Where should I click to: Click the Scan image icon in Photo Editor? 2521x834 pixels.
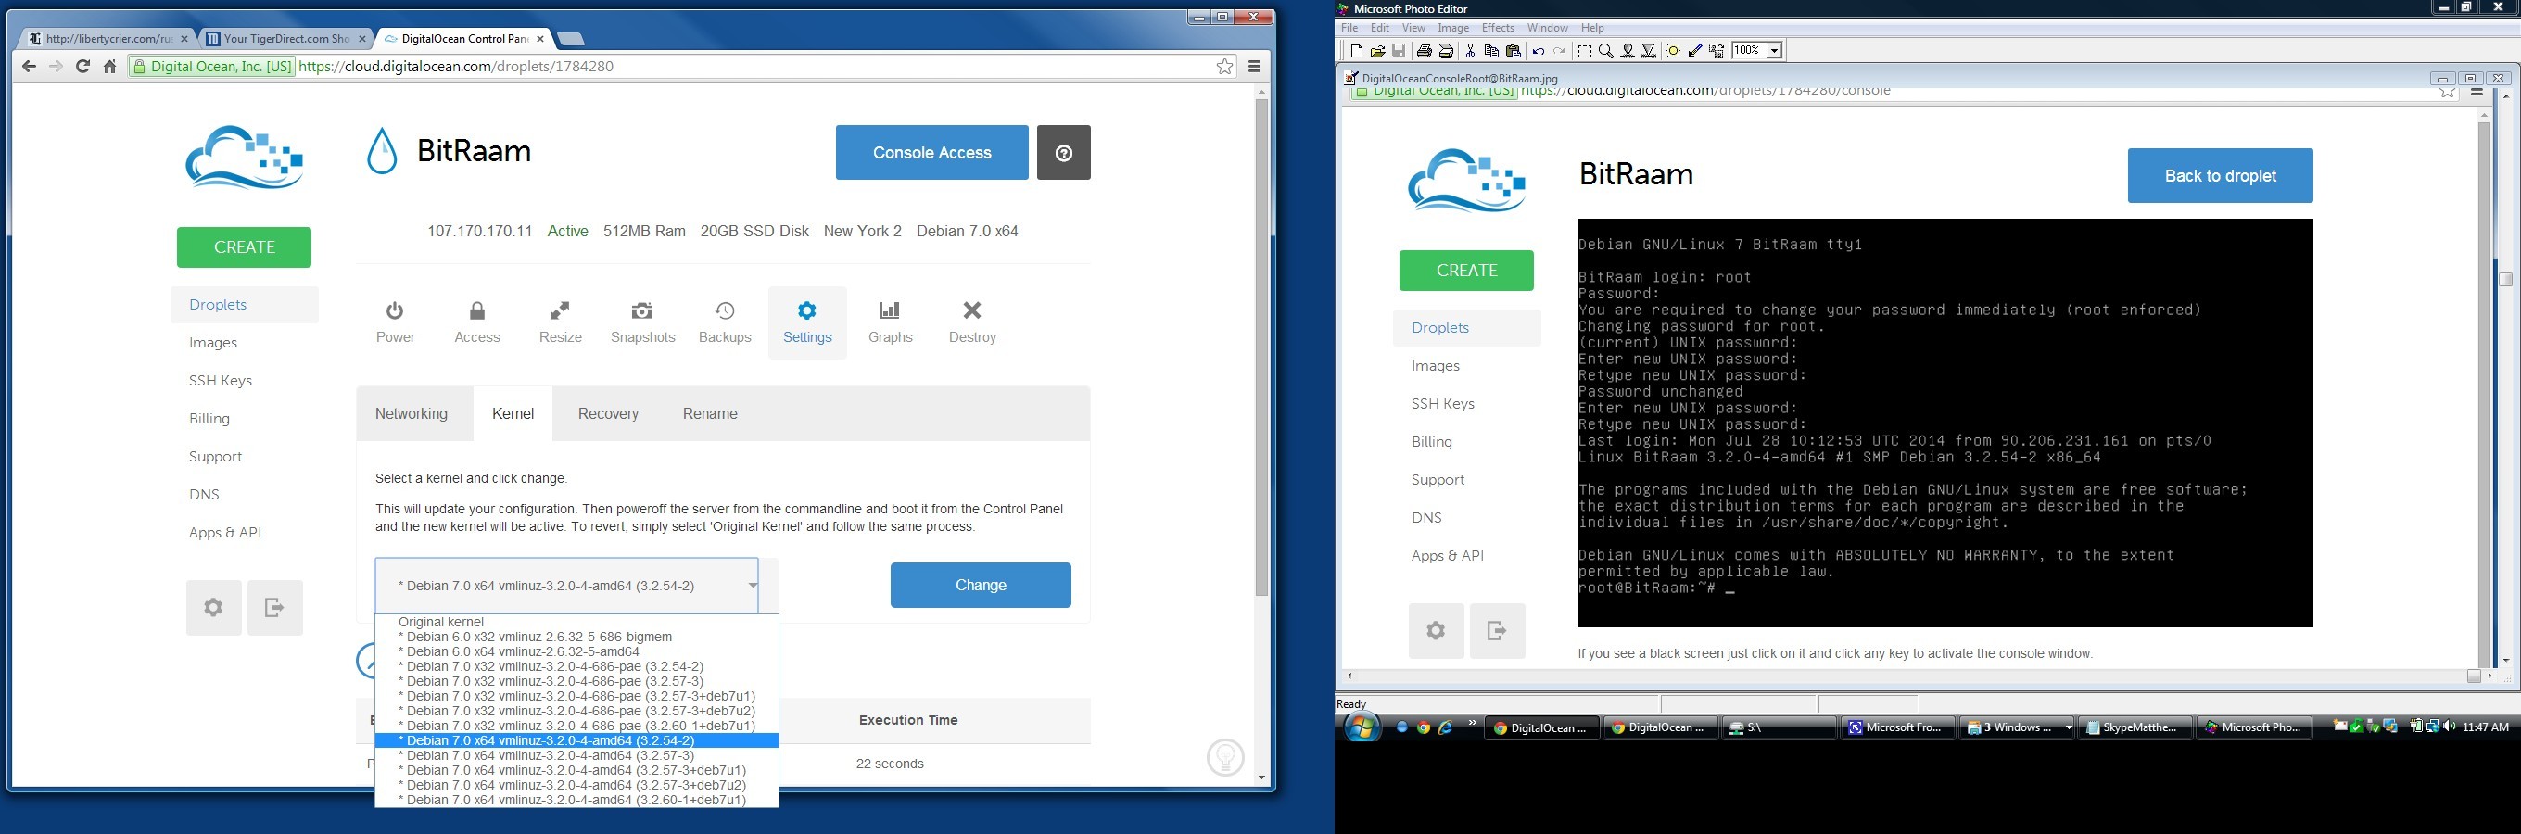(x=1446, y=51)
